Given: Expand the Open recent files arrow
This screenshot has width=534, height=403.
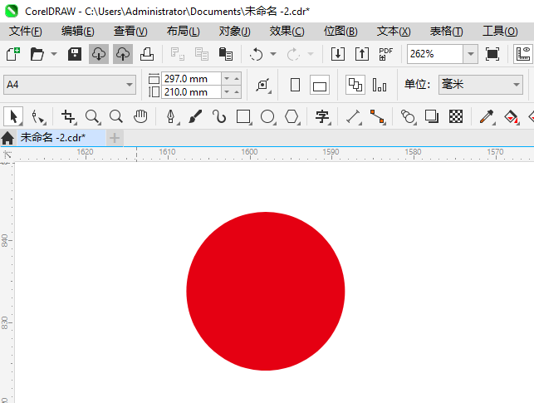Looking at the screenshot, I should [x=54, y=54].
